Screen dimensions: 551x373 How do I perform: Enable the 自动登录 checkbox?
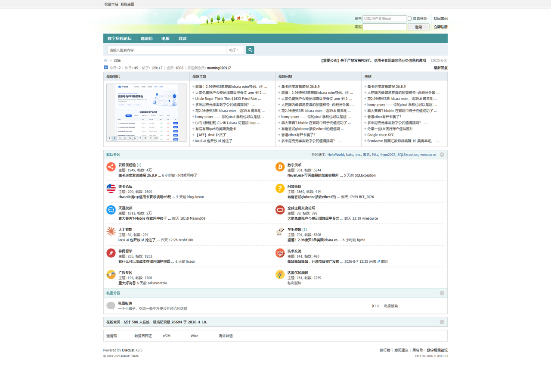coord(410,19)
